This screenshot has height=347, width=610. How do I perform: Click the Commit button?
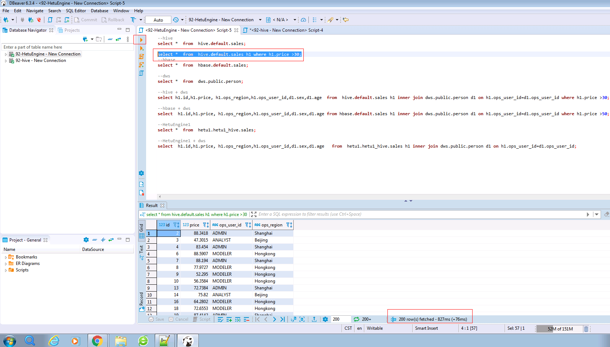click(86, 20)
